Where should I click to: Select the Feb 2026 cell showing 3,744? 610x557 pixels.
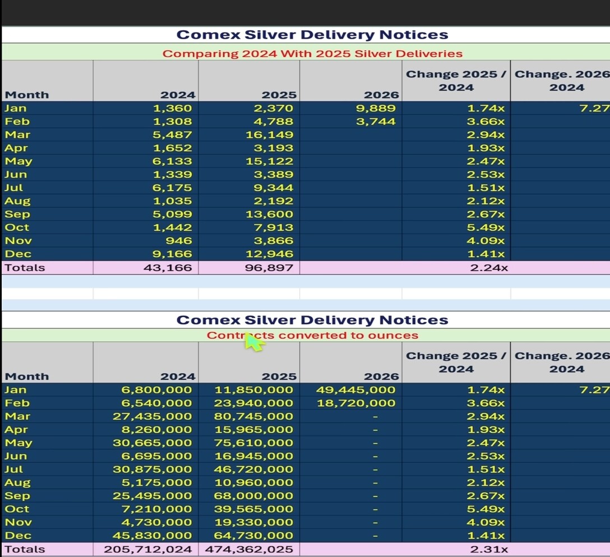[375, 122]
